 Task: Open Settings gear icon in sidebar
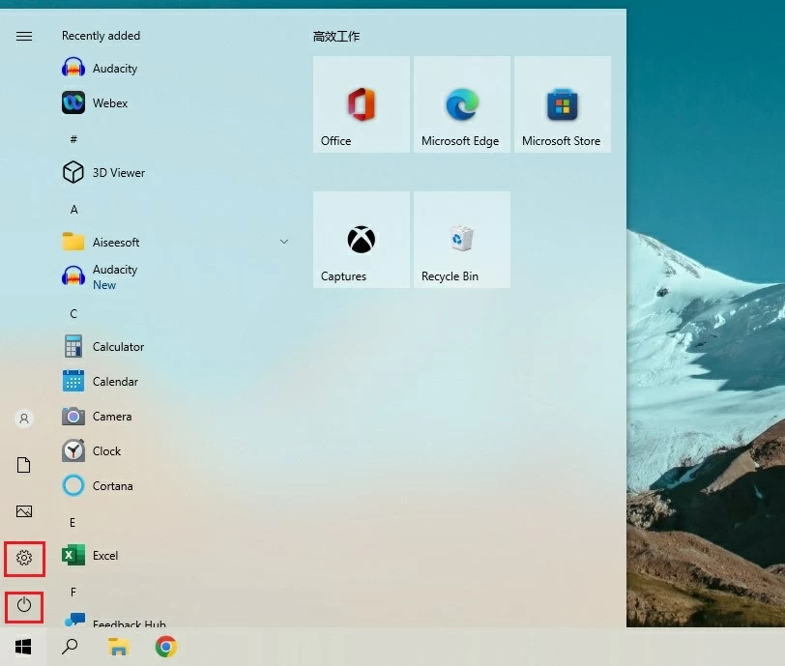(x=24, y=558)
